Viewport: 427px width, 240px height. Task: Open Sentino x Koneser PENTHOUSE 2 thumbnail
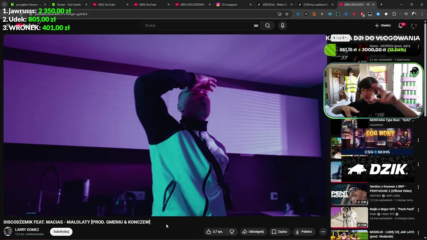tap(349, 195)
